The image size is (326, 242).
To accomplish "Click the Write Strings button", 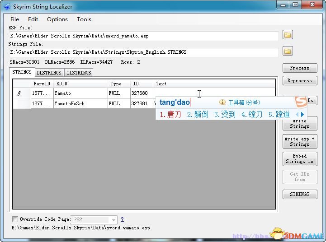I will (x=300, y=124).
